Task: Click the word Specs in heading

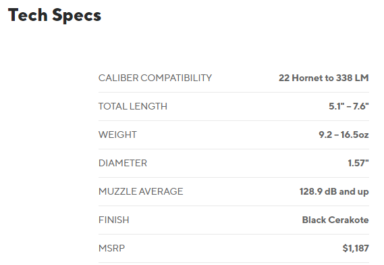Action: click(76, 16)
